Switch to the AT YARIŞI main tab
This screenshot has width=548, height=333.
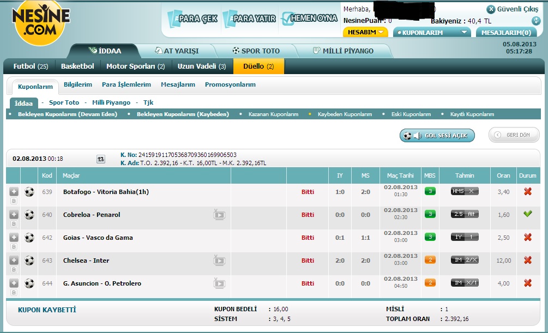[177, 51]
